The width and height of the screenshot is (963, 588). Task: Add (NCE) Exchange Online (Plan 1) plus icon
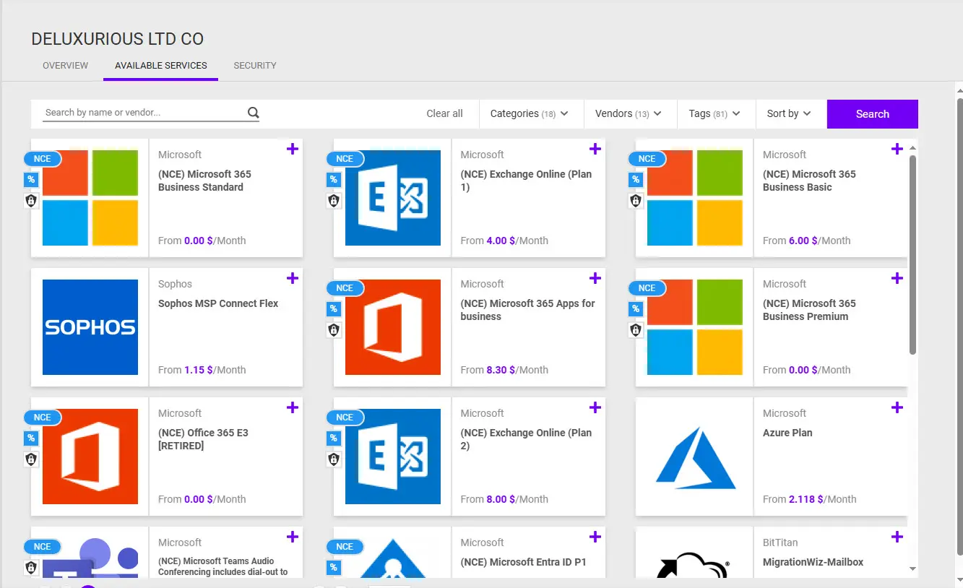coord(595,149)
